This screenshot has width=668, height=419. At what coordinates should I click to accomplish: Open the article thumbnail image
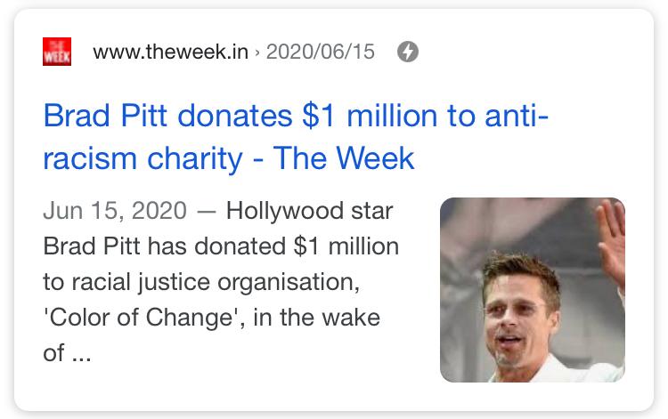(x=533, y=290)
